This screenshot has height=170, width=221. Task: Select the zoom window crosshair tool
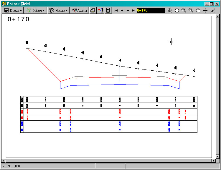click(x=170, y=10)
